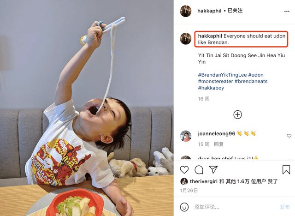Open the three-dot more options menu
This screenshot has width=295, height=216.
pos(287,11)
